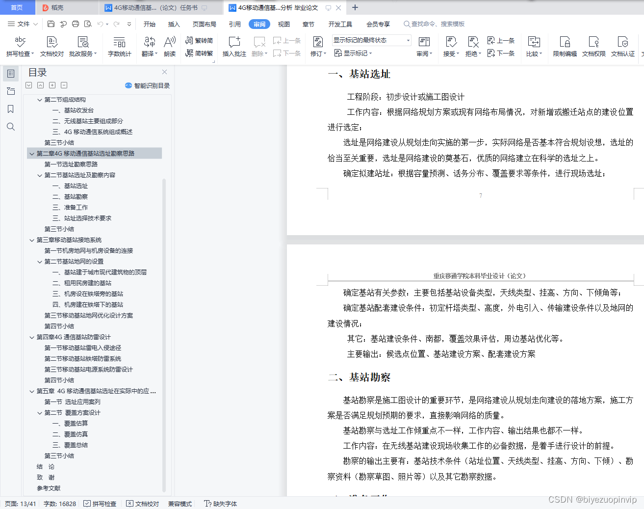Reject the tracked change (拒绝)

473,47
